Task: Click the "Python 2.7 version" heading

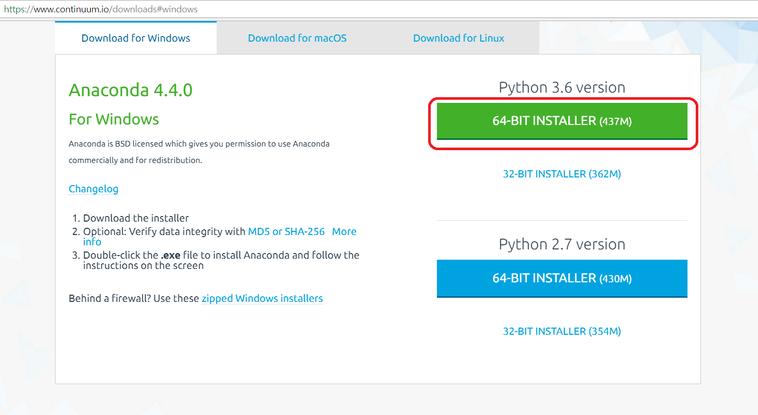Action: [562, 244]
